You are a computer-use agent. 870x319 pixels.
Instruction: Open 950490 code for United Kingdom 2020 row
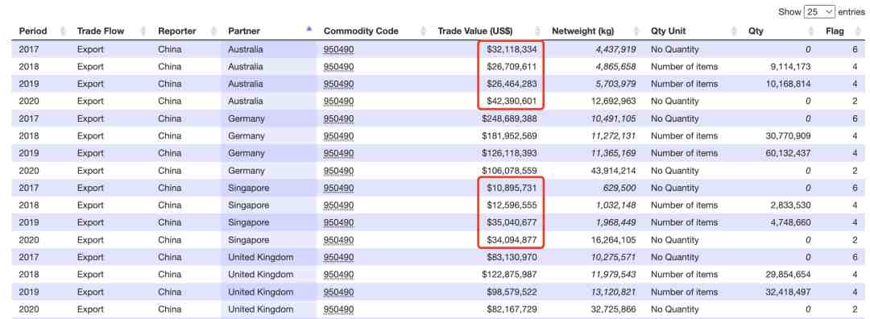338,309
